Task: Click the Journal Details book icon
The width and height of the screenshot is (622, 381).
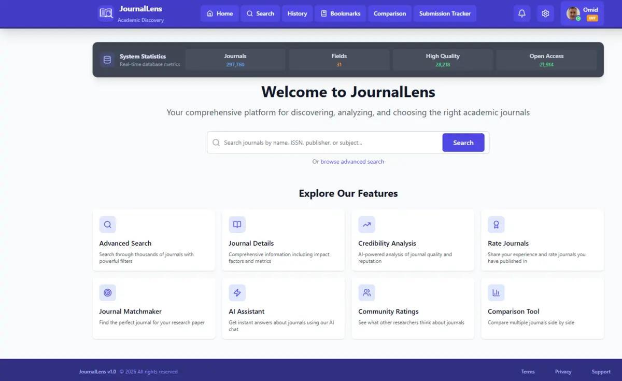Action: 237,224
